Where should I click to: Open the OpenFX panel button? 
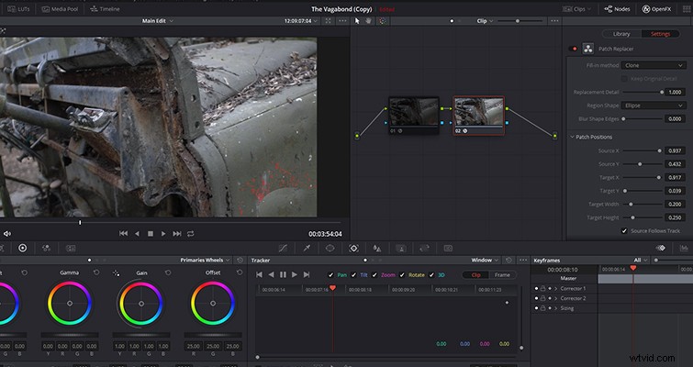tap(656, 9)
